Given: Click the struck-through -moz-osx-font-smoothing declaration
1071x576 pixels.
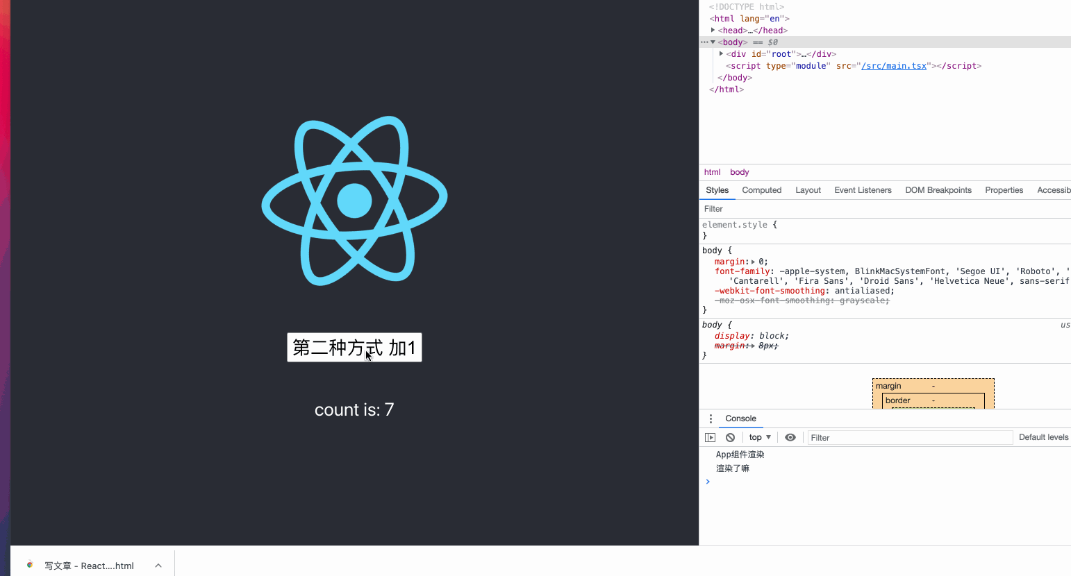Looking at the screenshot, I should click(802, 300).
